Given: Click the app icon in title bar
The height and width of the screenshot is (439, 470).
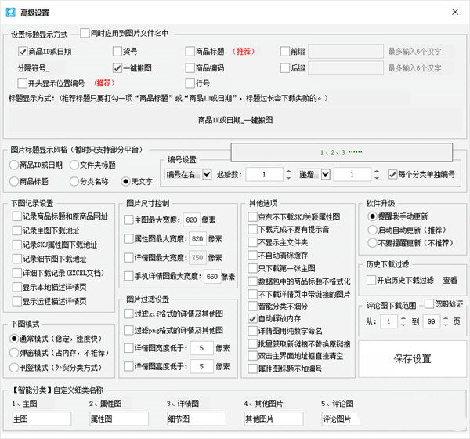Looking at the screenshot, I should [x=11, y=11].
